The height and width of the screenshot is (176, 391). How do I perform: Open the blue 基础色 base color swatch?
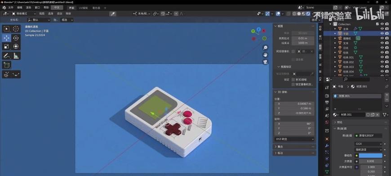370,156
